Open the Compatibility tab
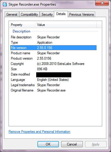Image resolution: width=111 pixels, height=152 pixels. 29,14
